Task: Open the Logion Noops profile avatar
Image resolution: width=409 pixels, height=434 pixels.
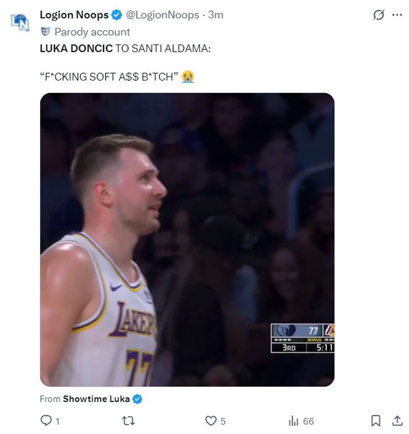Action: pos(20,22)
